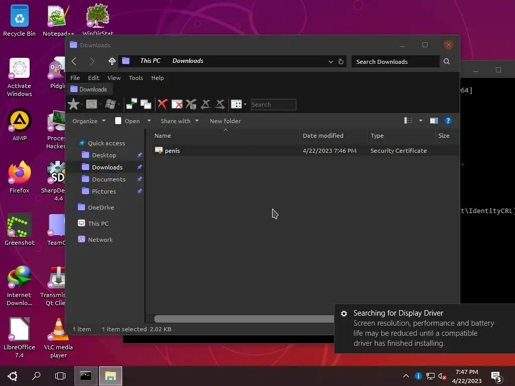The height and width of the screenshot is (386, 515).
Task: Select the AIMP desktop shortcut
Action: (20, 125)
